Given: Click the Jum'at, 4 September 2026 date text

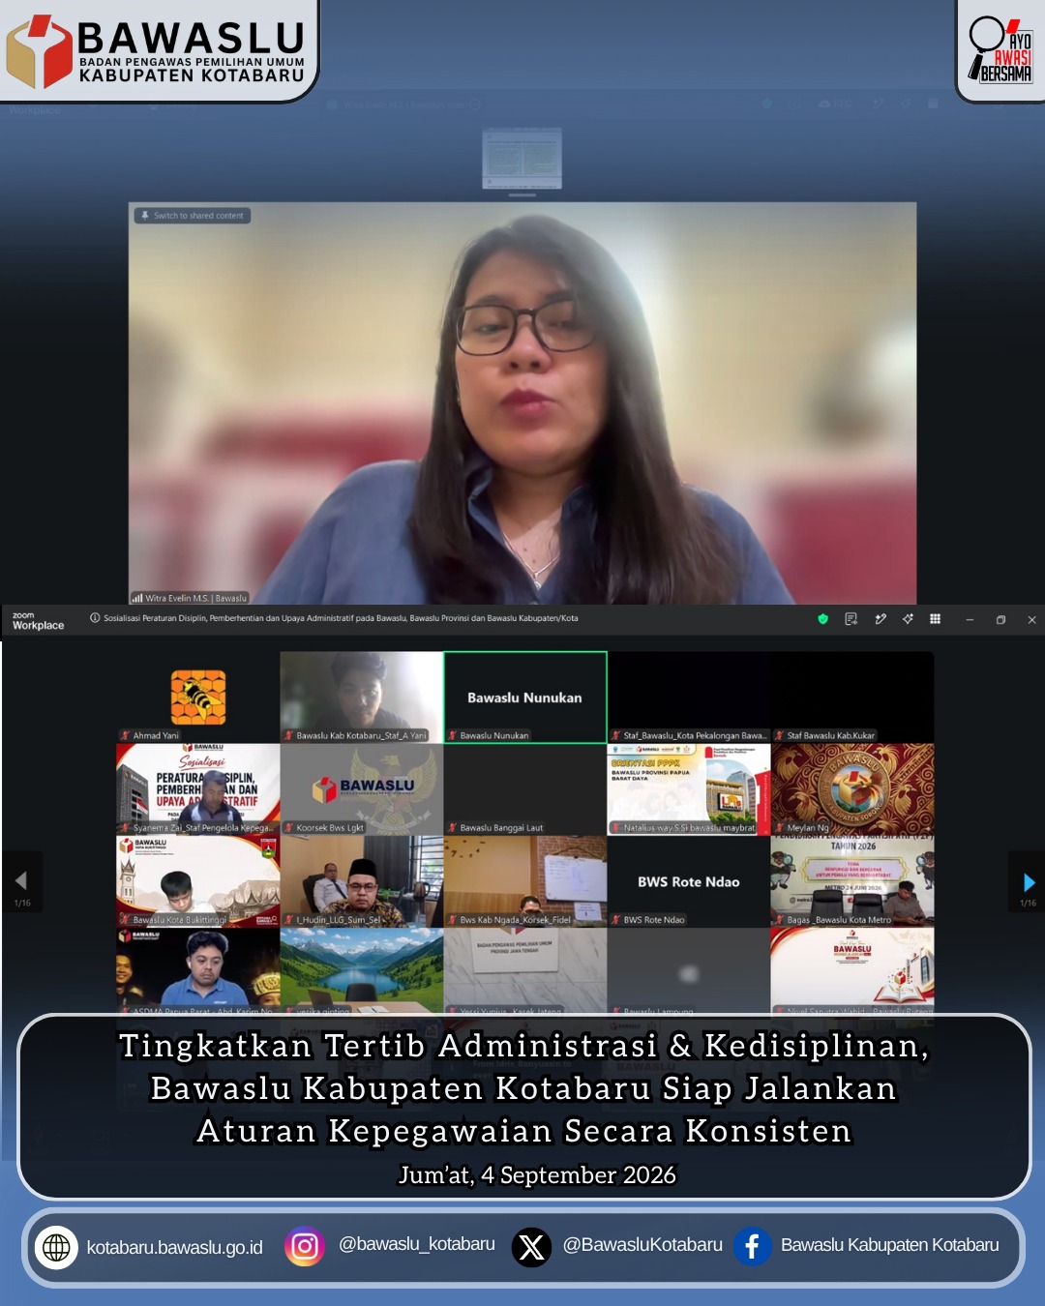Looking at the screenshot, I should point(537,1175).
